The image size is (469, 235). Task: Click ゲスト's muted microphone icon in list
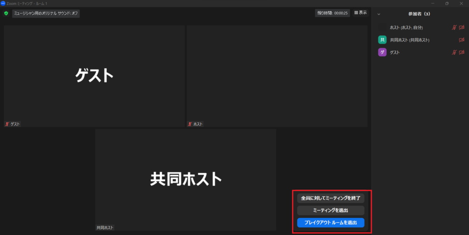click(454, 53)
